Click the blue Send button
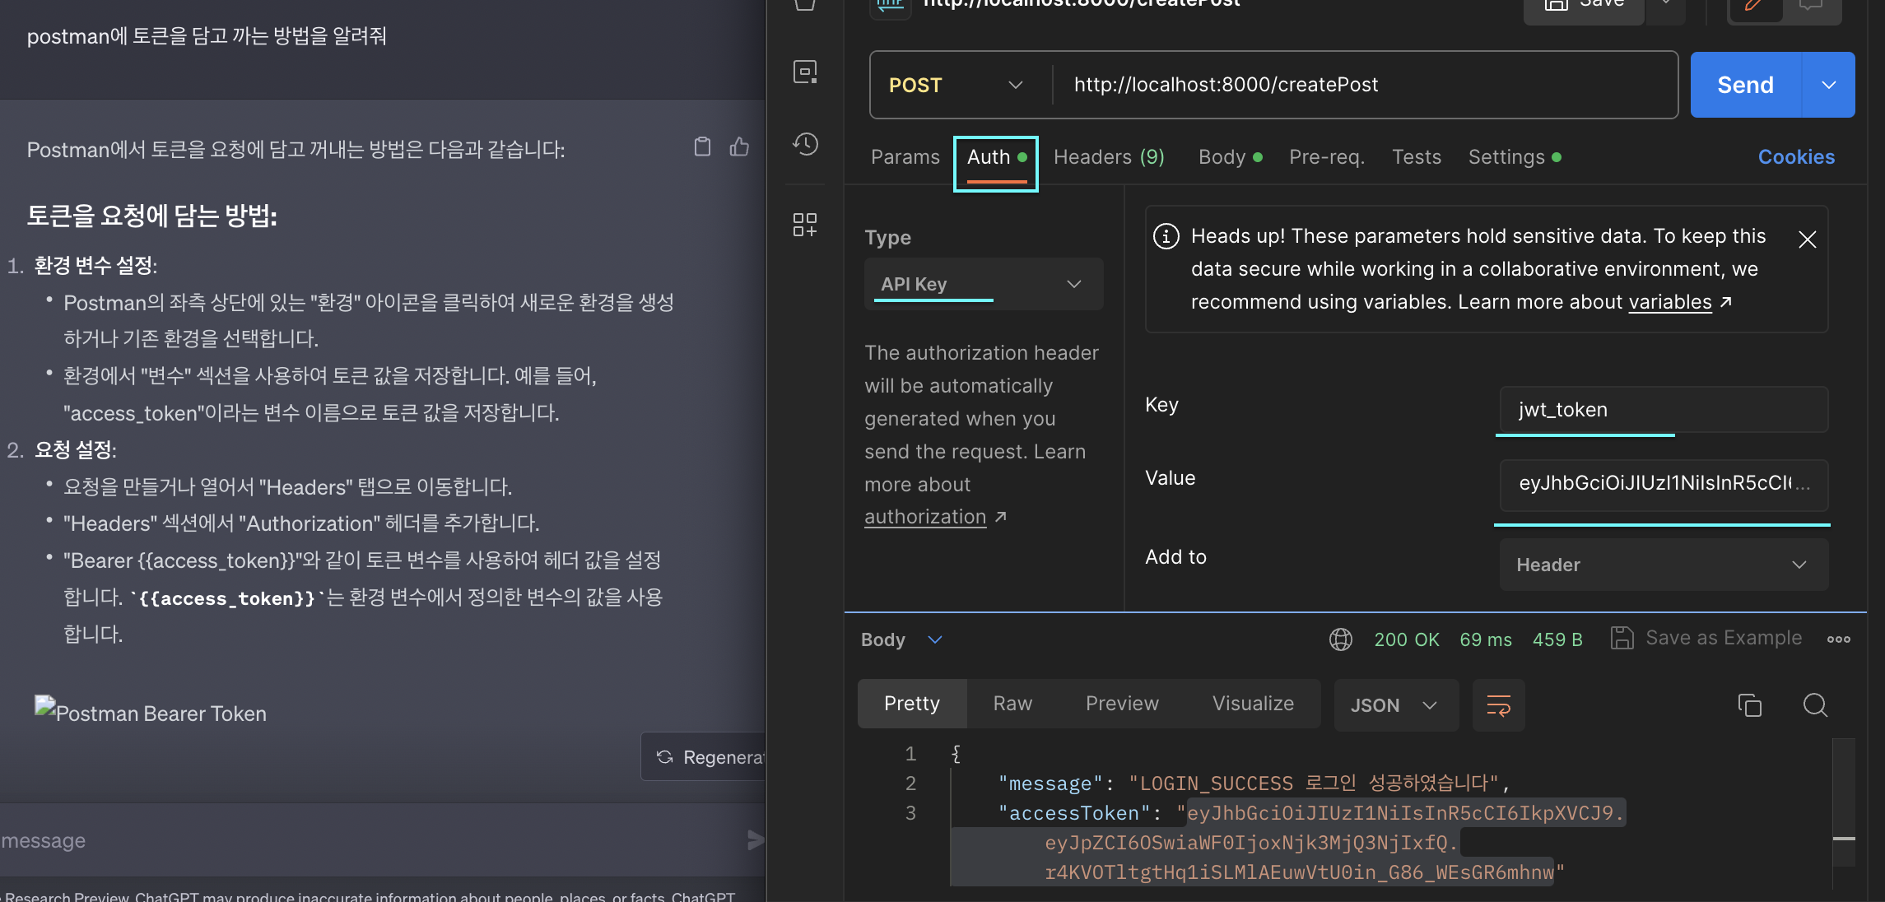The width and height of the screenshot is (1885, 902). [x=1745, y=86]
